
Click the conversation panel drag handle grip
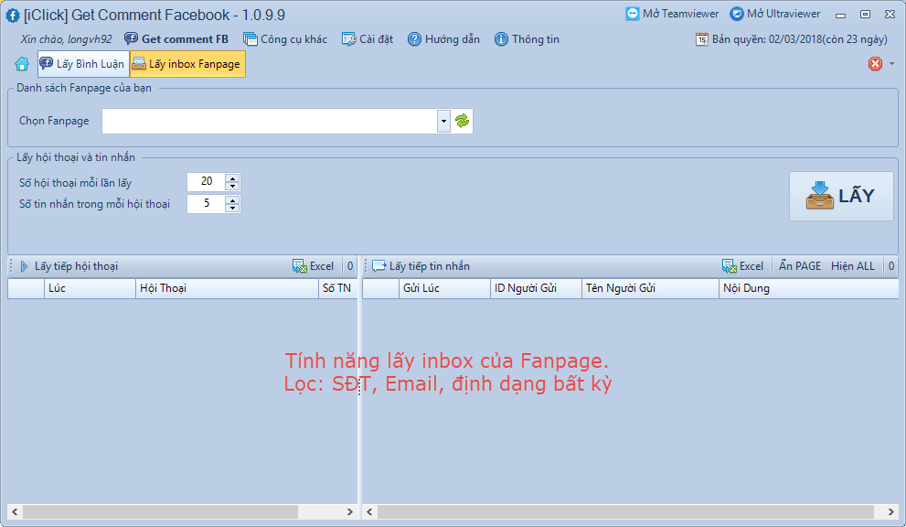(11, 266)
